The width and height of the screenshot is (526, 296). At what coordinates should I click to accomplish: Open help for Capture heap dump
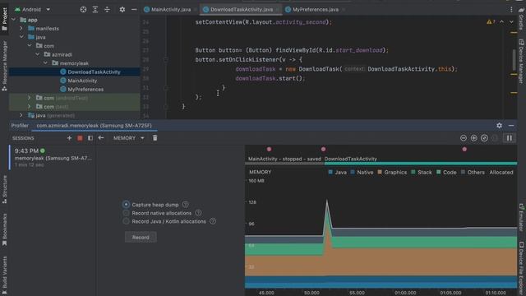(x=185, y=205)
